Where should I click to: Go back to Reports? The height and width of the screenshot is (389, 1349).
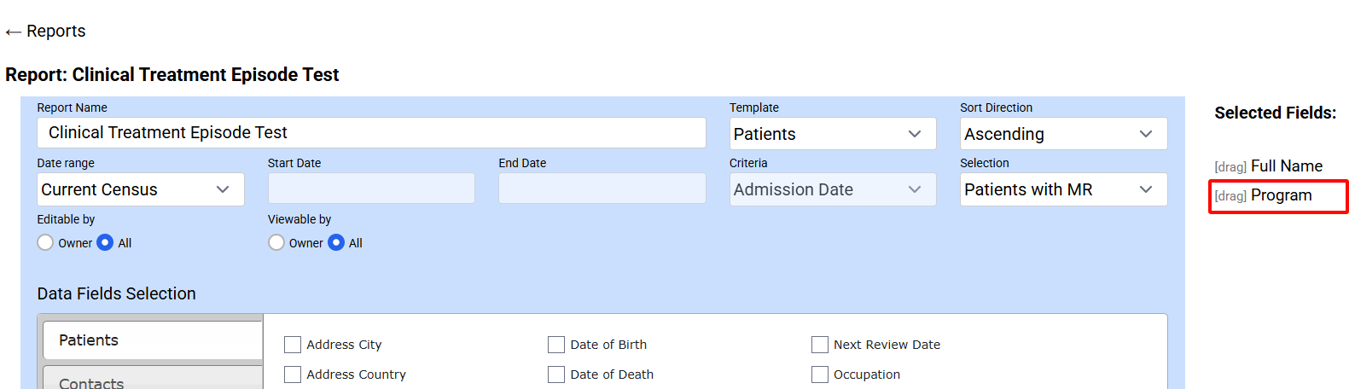45,32
